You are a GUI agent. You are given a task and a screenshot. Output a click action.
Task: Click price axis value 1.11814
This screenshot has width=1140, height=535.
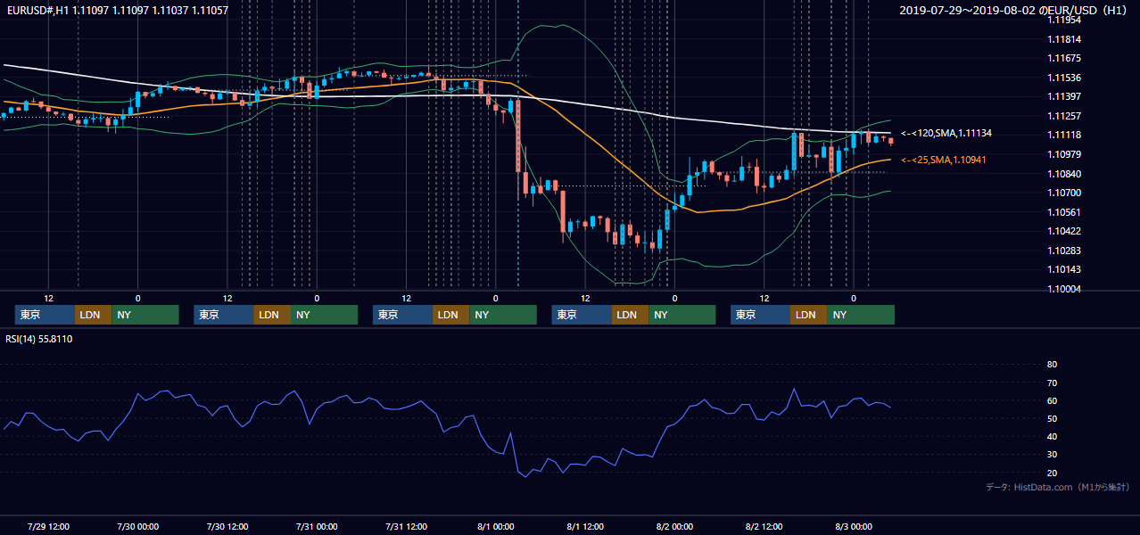pyautogui.click(x=1064, y=39)
